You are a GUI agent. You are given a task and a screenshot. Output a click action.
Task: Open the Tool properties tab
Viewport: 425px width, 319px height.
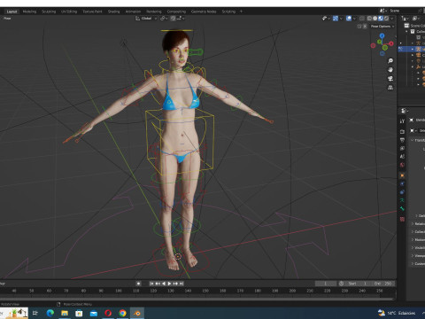pyautogui.click(x=402, y=121)
